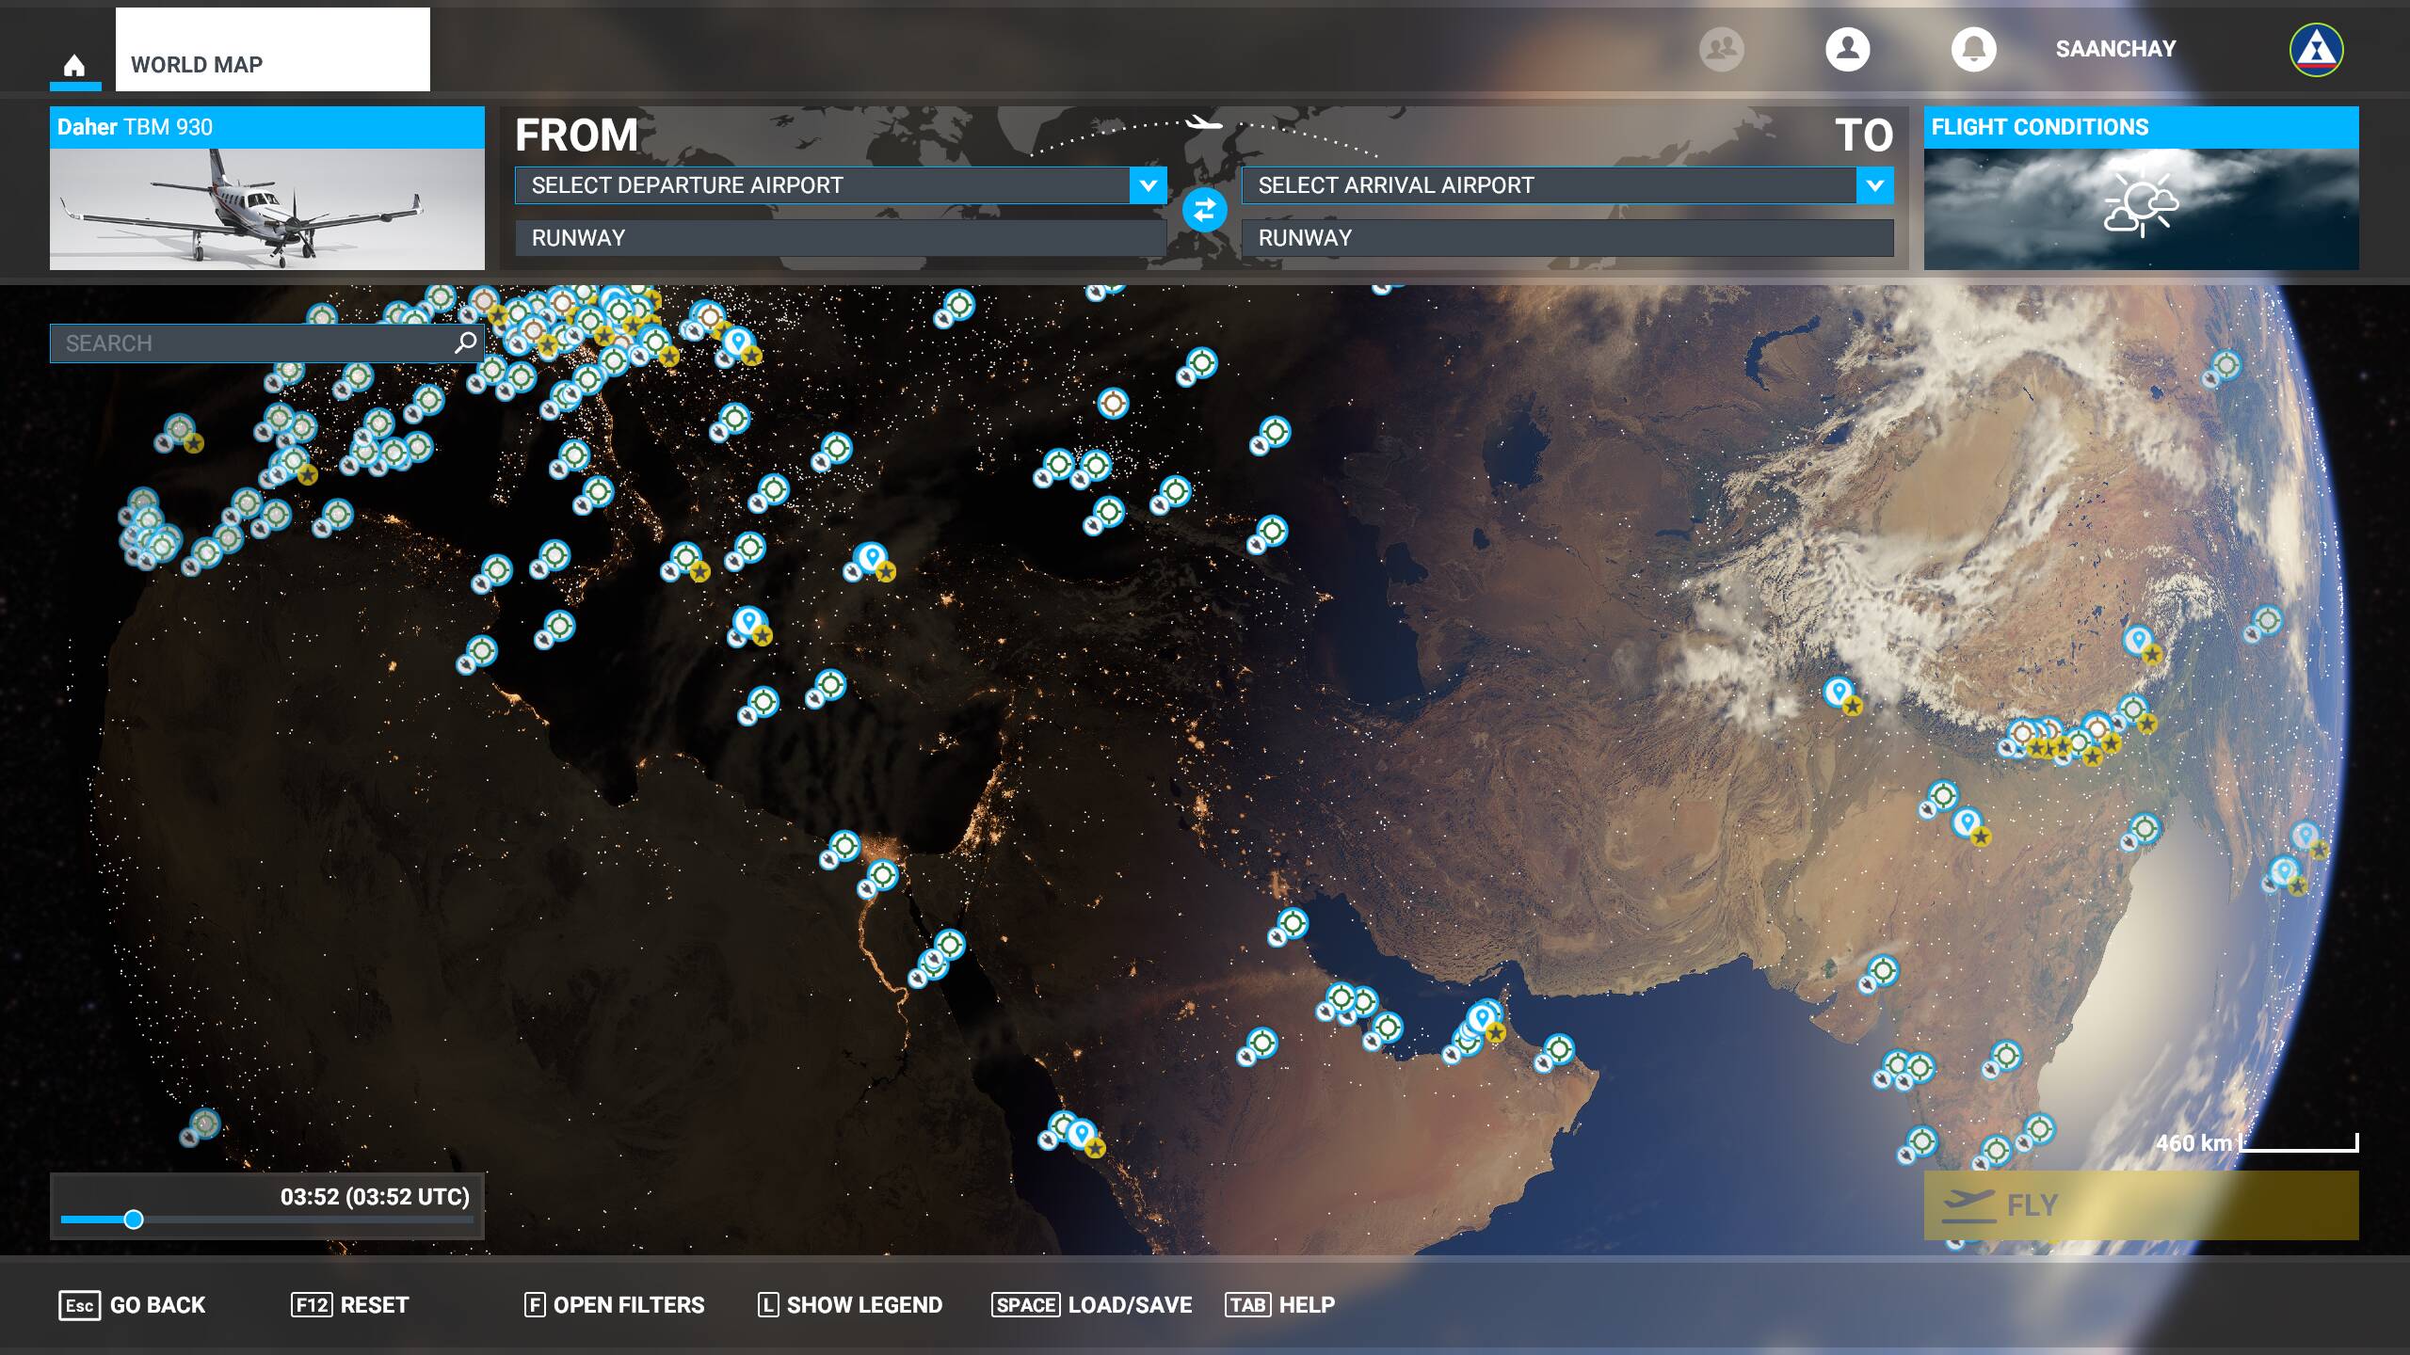Select the airport marker by Yemen's Red Sea coast
2410x1355 pixels.
pyautogui.click(x=1083, y=1135)
